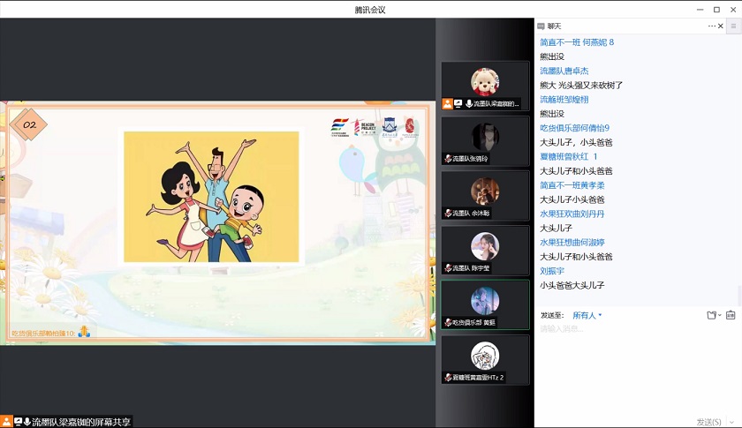
Task: Select 流墨队 陈宇莹 participant video thumbnail
Action: (x=485, y=251)
